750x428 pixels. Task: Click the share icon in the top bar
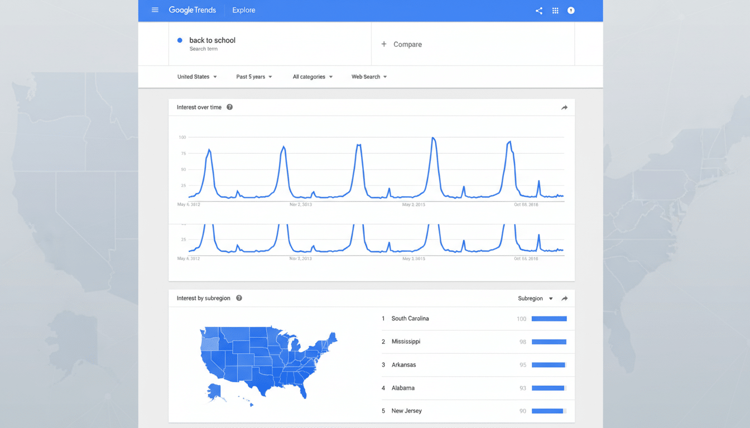tap(539, 10)
